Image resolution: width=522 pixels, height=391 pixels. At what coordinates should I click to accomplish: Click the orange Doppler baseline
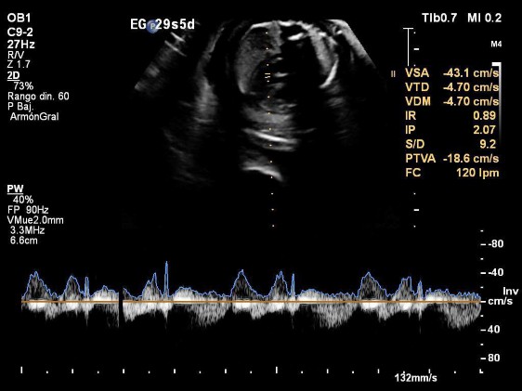click(x=252, y=301)
